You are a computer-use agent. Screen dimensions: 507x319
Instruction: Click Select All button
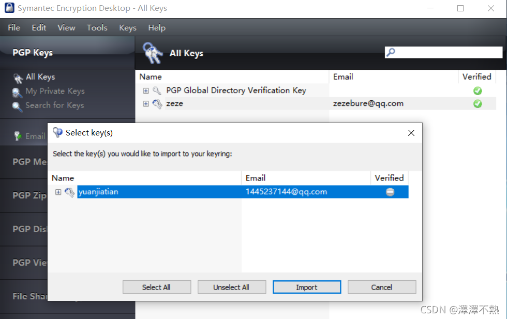click(x=156, y=287)
